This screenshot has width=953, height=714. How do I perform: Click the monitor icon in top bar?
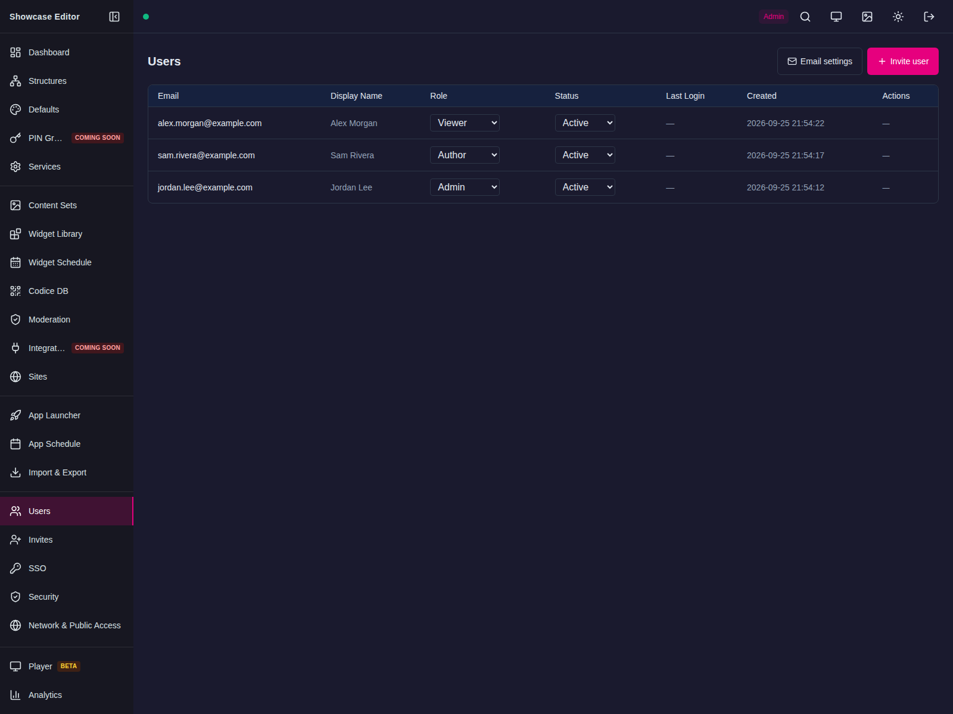pyautogui.click(x=836, y=17)
